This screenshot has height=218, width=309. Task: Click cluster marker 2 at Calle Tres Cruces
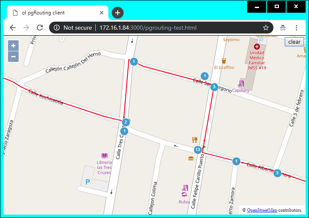(x=126, y=122)
